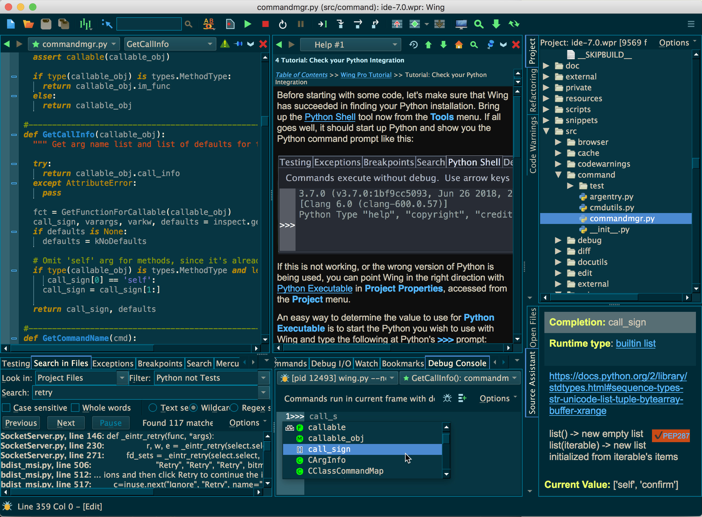Pause the running debug process icon
Viewport: 702px width, 517px height.
pyautogui.click(x=300, y=24)
